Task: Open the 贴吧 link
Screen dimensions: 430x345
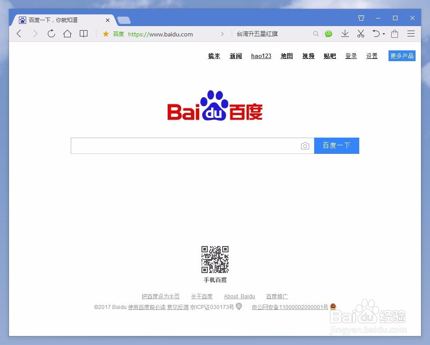Action: pos(329,56)
